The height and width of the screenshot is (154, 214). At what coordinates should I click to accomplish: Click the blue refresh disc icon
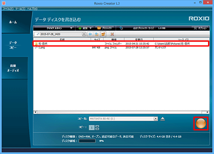(x=121, y=28)
